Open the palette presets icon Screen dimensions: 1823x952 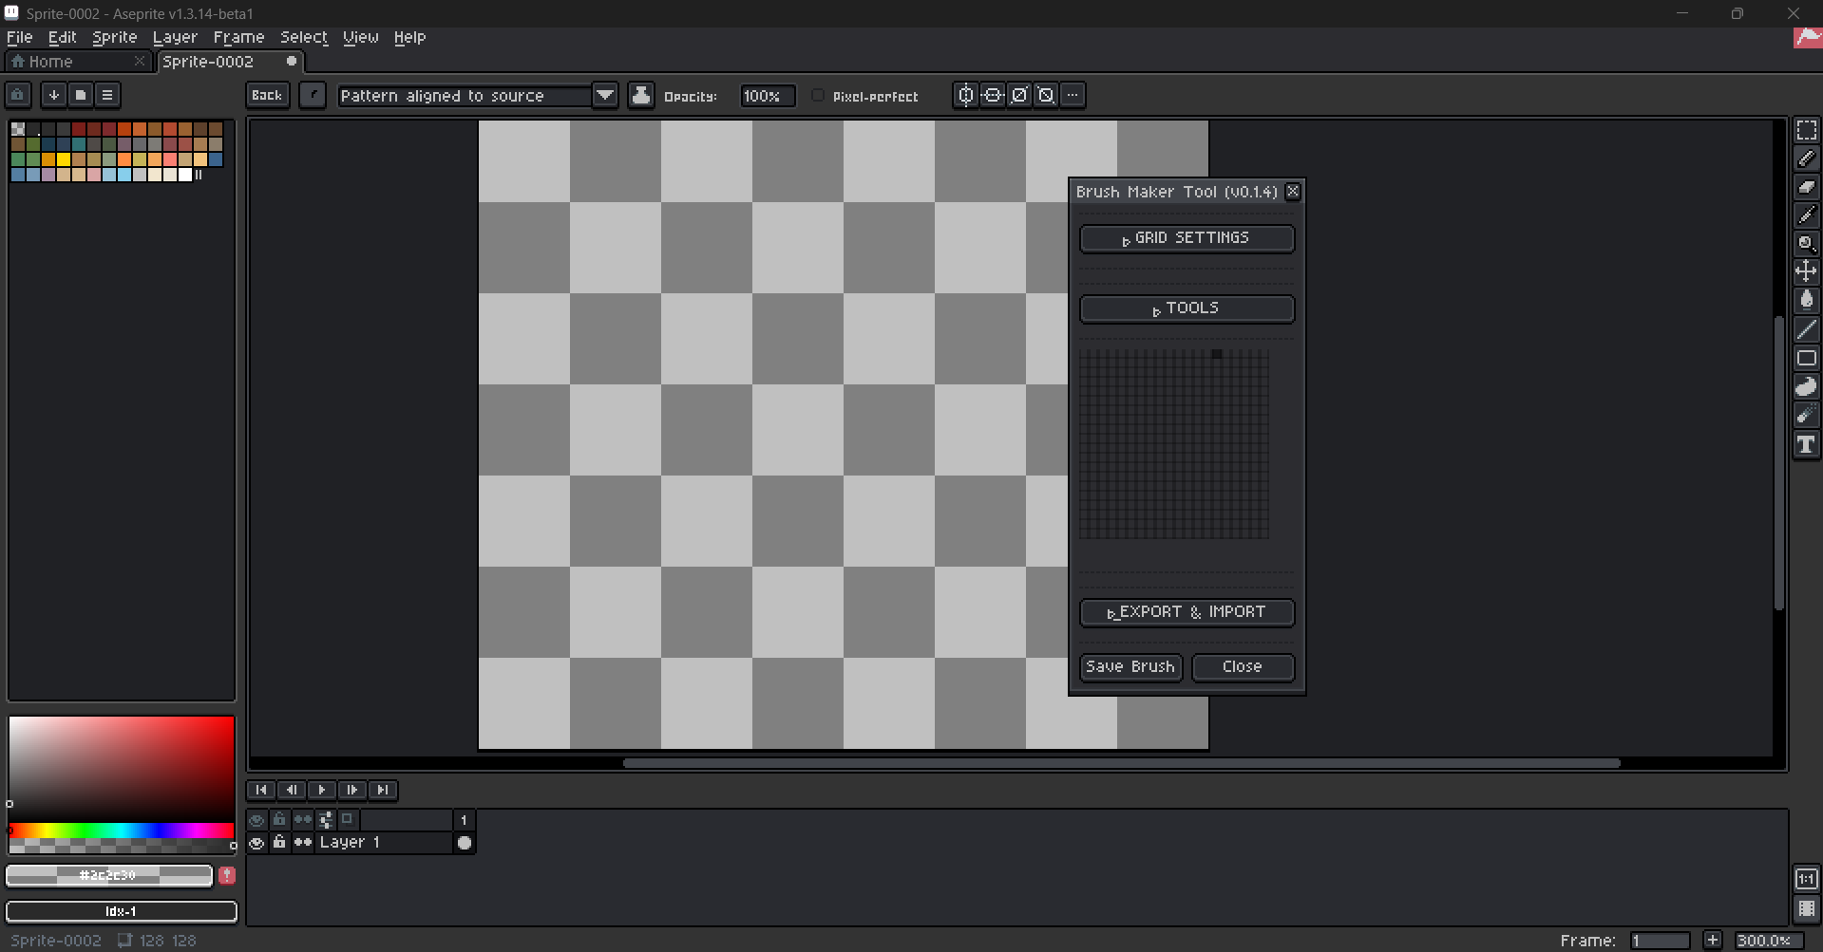81,95
